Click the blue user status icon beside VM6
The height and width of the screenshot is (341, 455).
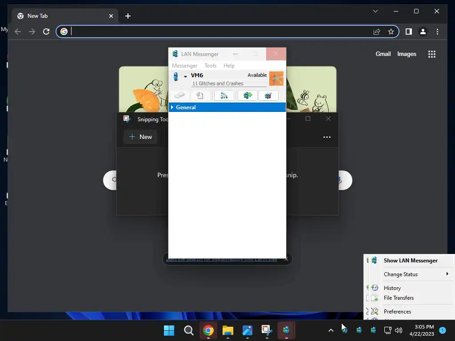176,77
